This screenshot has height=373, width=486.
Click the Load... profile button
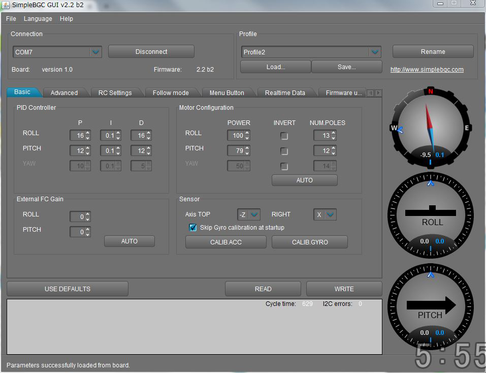[276, 67]
